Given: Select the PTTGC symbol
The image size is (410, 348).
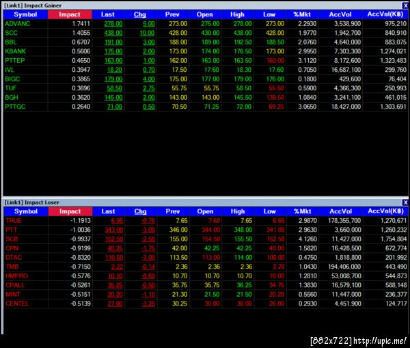Looking at the screenshot, I should (15, 107).
